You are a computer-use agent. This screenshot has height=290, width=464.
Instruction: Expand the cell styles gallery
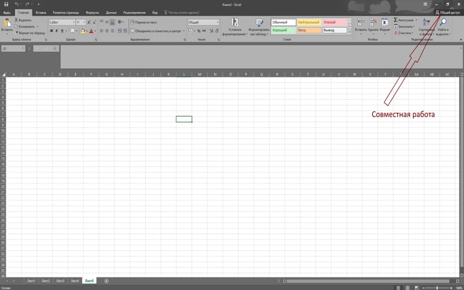[350, 32]
